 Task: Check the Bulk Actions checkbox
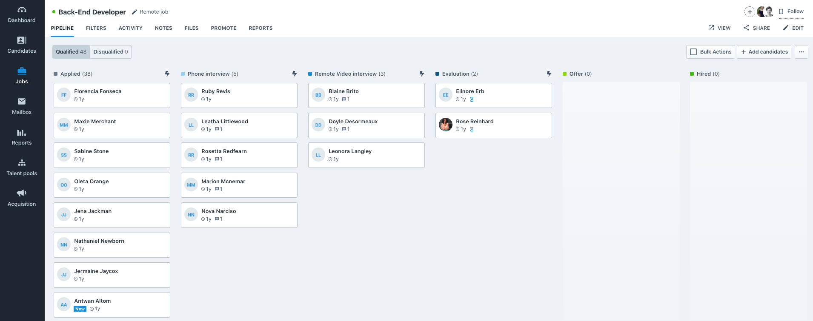tap(693, 52)
